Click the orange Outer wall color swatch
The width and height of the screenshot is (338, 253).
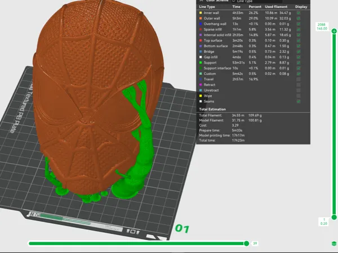point(201,19)
